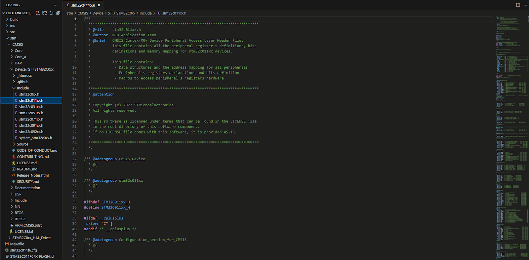
Task: Expand the STM32C0xx_HAL_Driver folder
Action: click(31, 238)
